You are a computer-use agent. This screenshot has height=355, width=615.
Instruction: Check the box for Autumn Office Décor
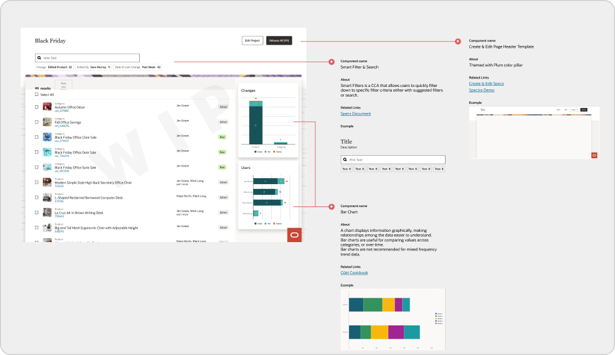click(x=36, y=107)
